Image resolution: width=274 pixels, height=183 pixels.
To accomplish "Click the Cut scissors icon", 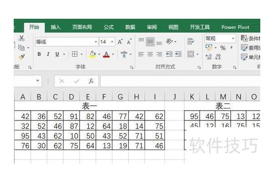I will pyautogui.click(x=21, y=38).
